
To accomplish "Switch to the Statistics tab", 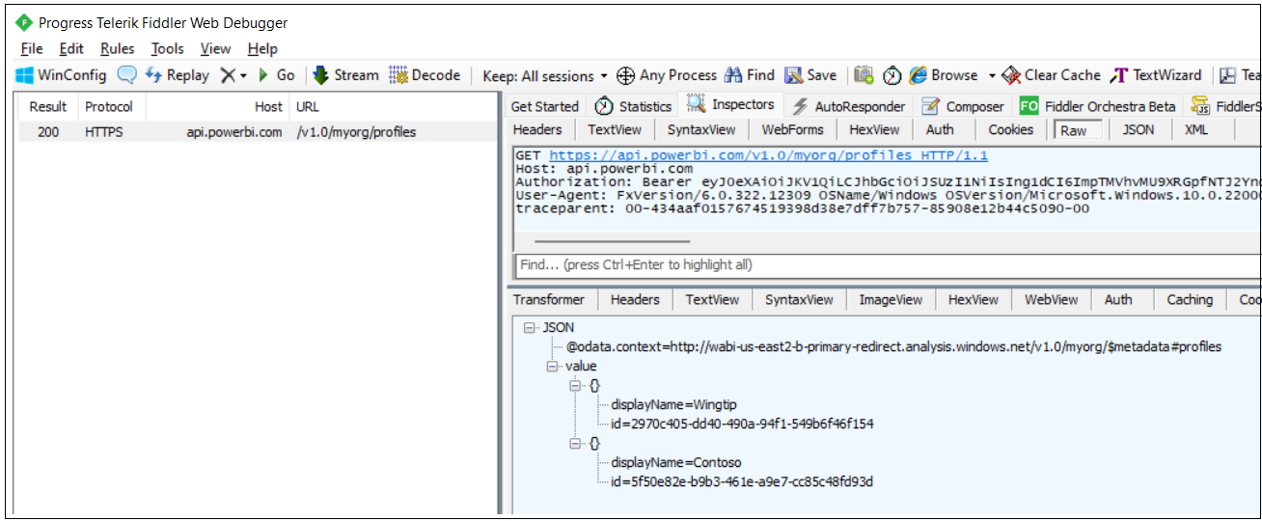I will [633, 106].
